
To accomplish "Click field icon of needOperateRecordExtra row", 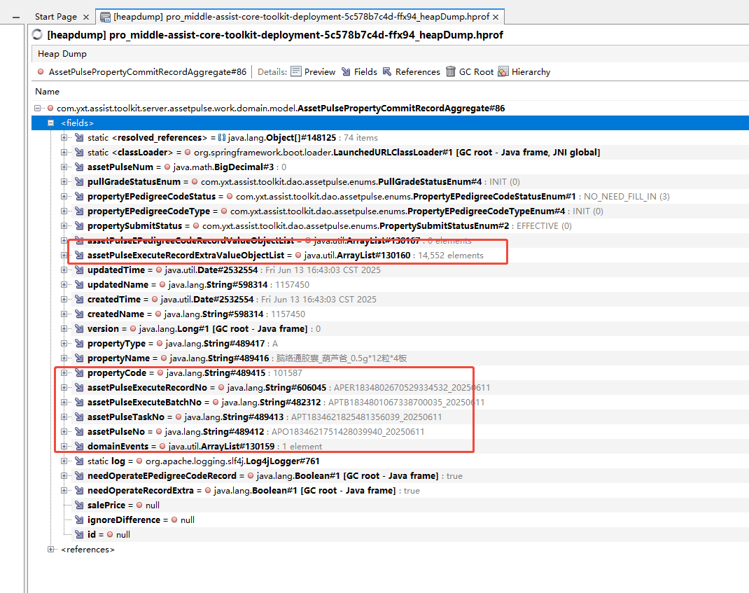I will (79, 491).
